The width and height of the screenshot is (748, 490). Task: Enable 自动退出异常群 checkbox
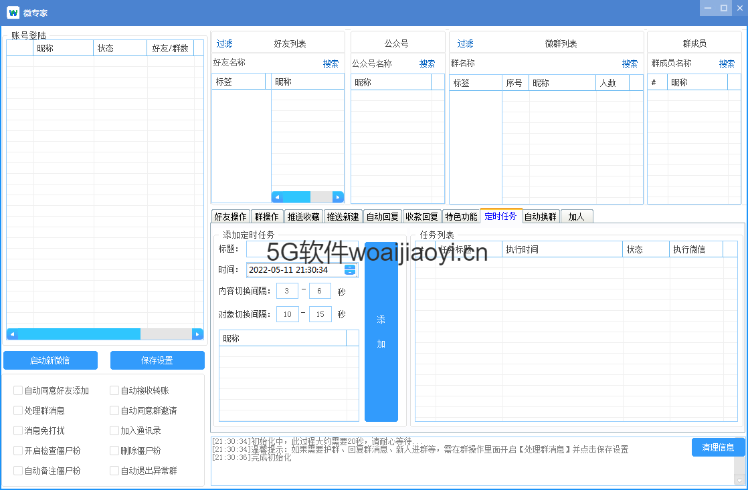(x=114, y=471)
